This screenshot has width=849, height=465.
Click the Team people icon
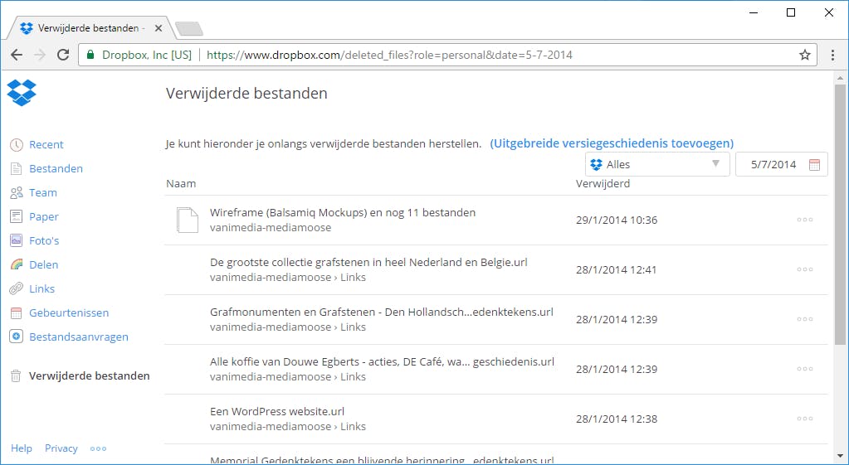point(17,192)
